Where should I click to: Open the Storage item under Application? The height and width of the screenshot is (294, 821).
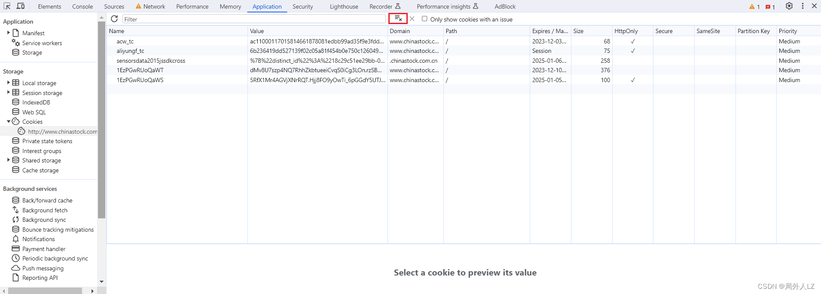pyautogui.click(x=32, y=52)
